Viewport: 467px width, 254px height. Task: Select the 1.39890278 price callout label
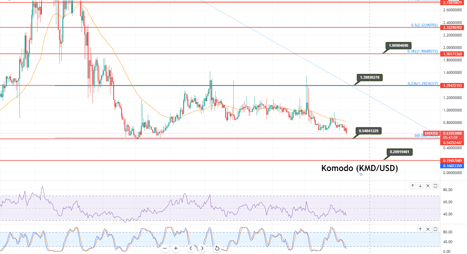coord(370,77)
